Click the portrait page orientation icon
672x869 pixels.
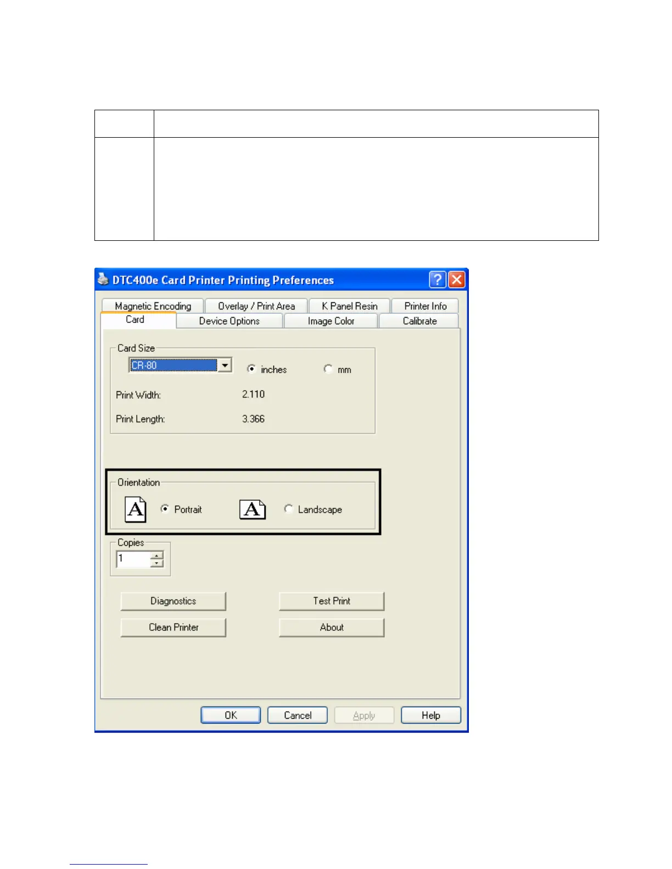tap(136, 510)
